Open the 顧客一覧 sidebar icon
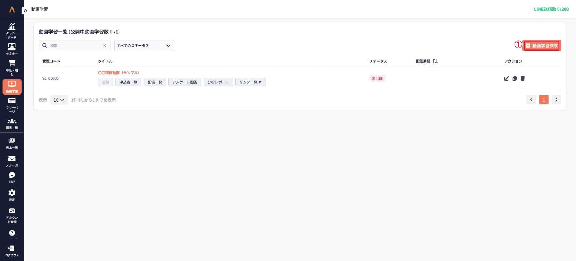 click(12, 121)
